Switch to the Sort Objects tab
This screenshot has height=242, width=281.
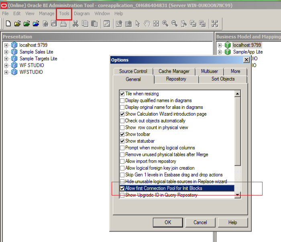[x=223, y=79]
